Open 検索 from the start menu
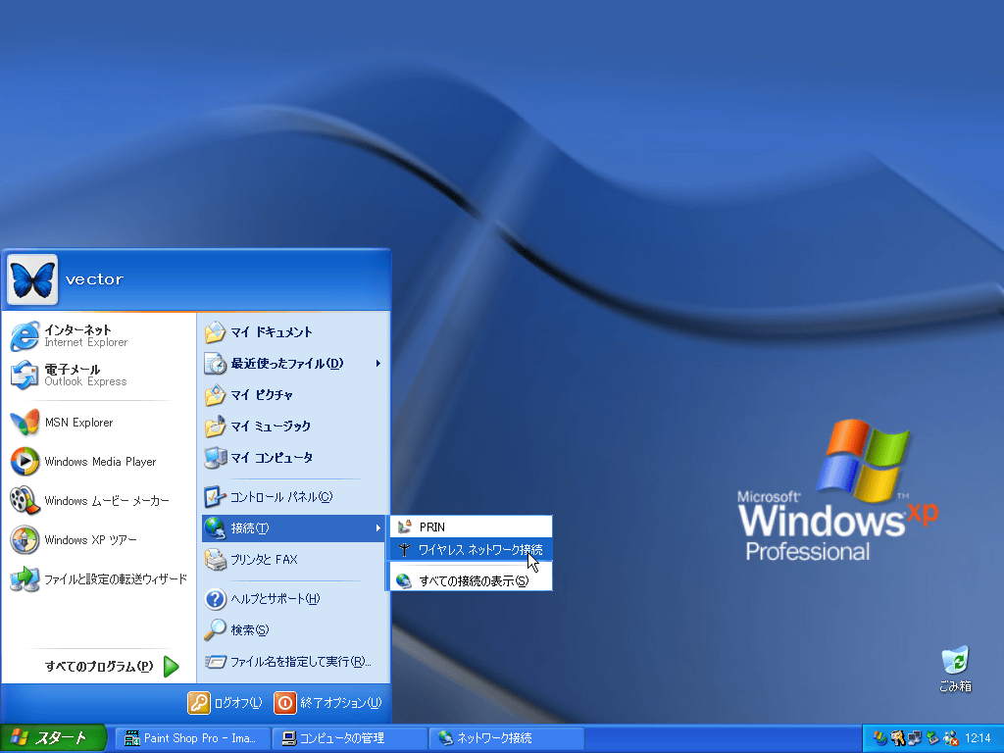 click(x=293, y=630)
